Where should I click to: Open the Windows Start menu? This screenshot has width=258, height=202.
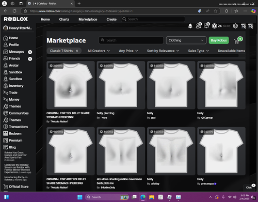coord(80,197)
